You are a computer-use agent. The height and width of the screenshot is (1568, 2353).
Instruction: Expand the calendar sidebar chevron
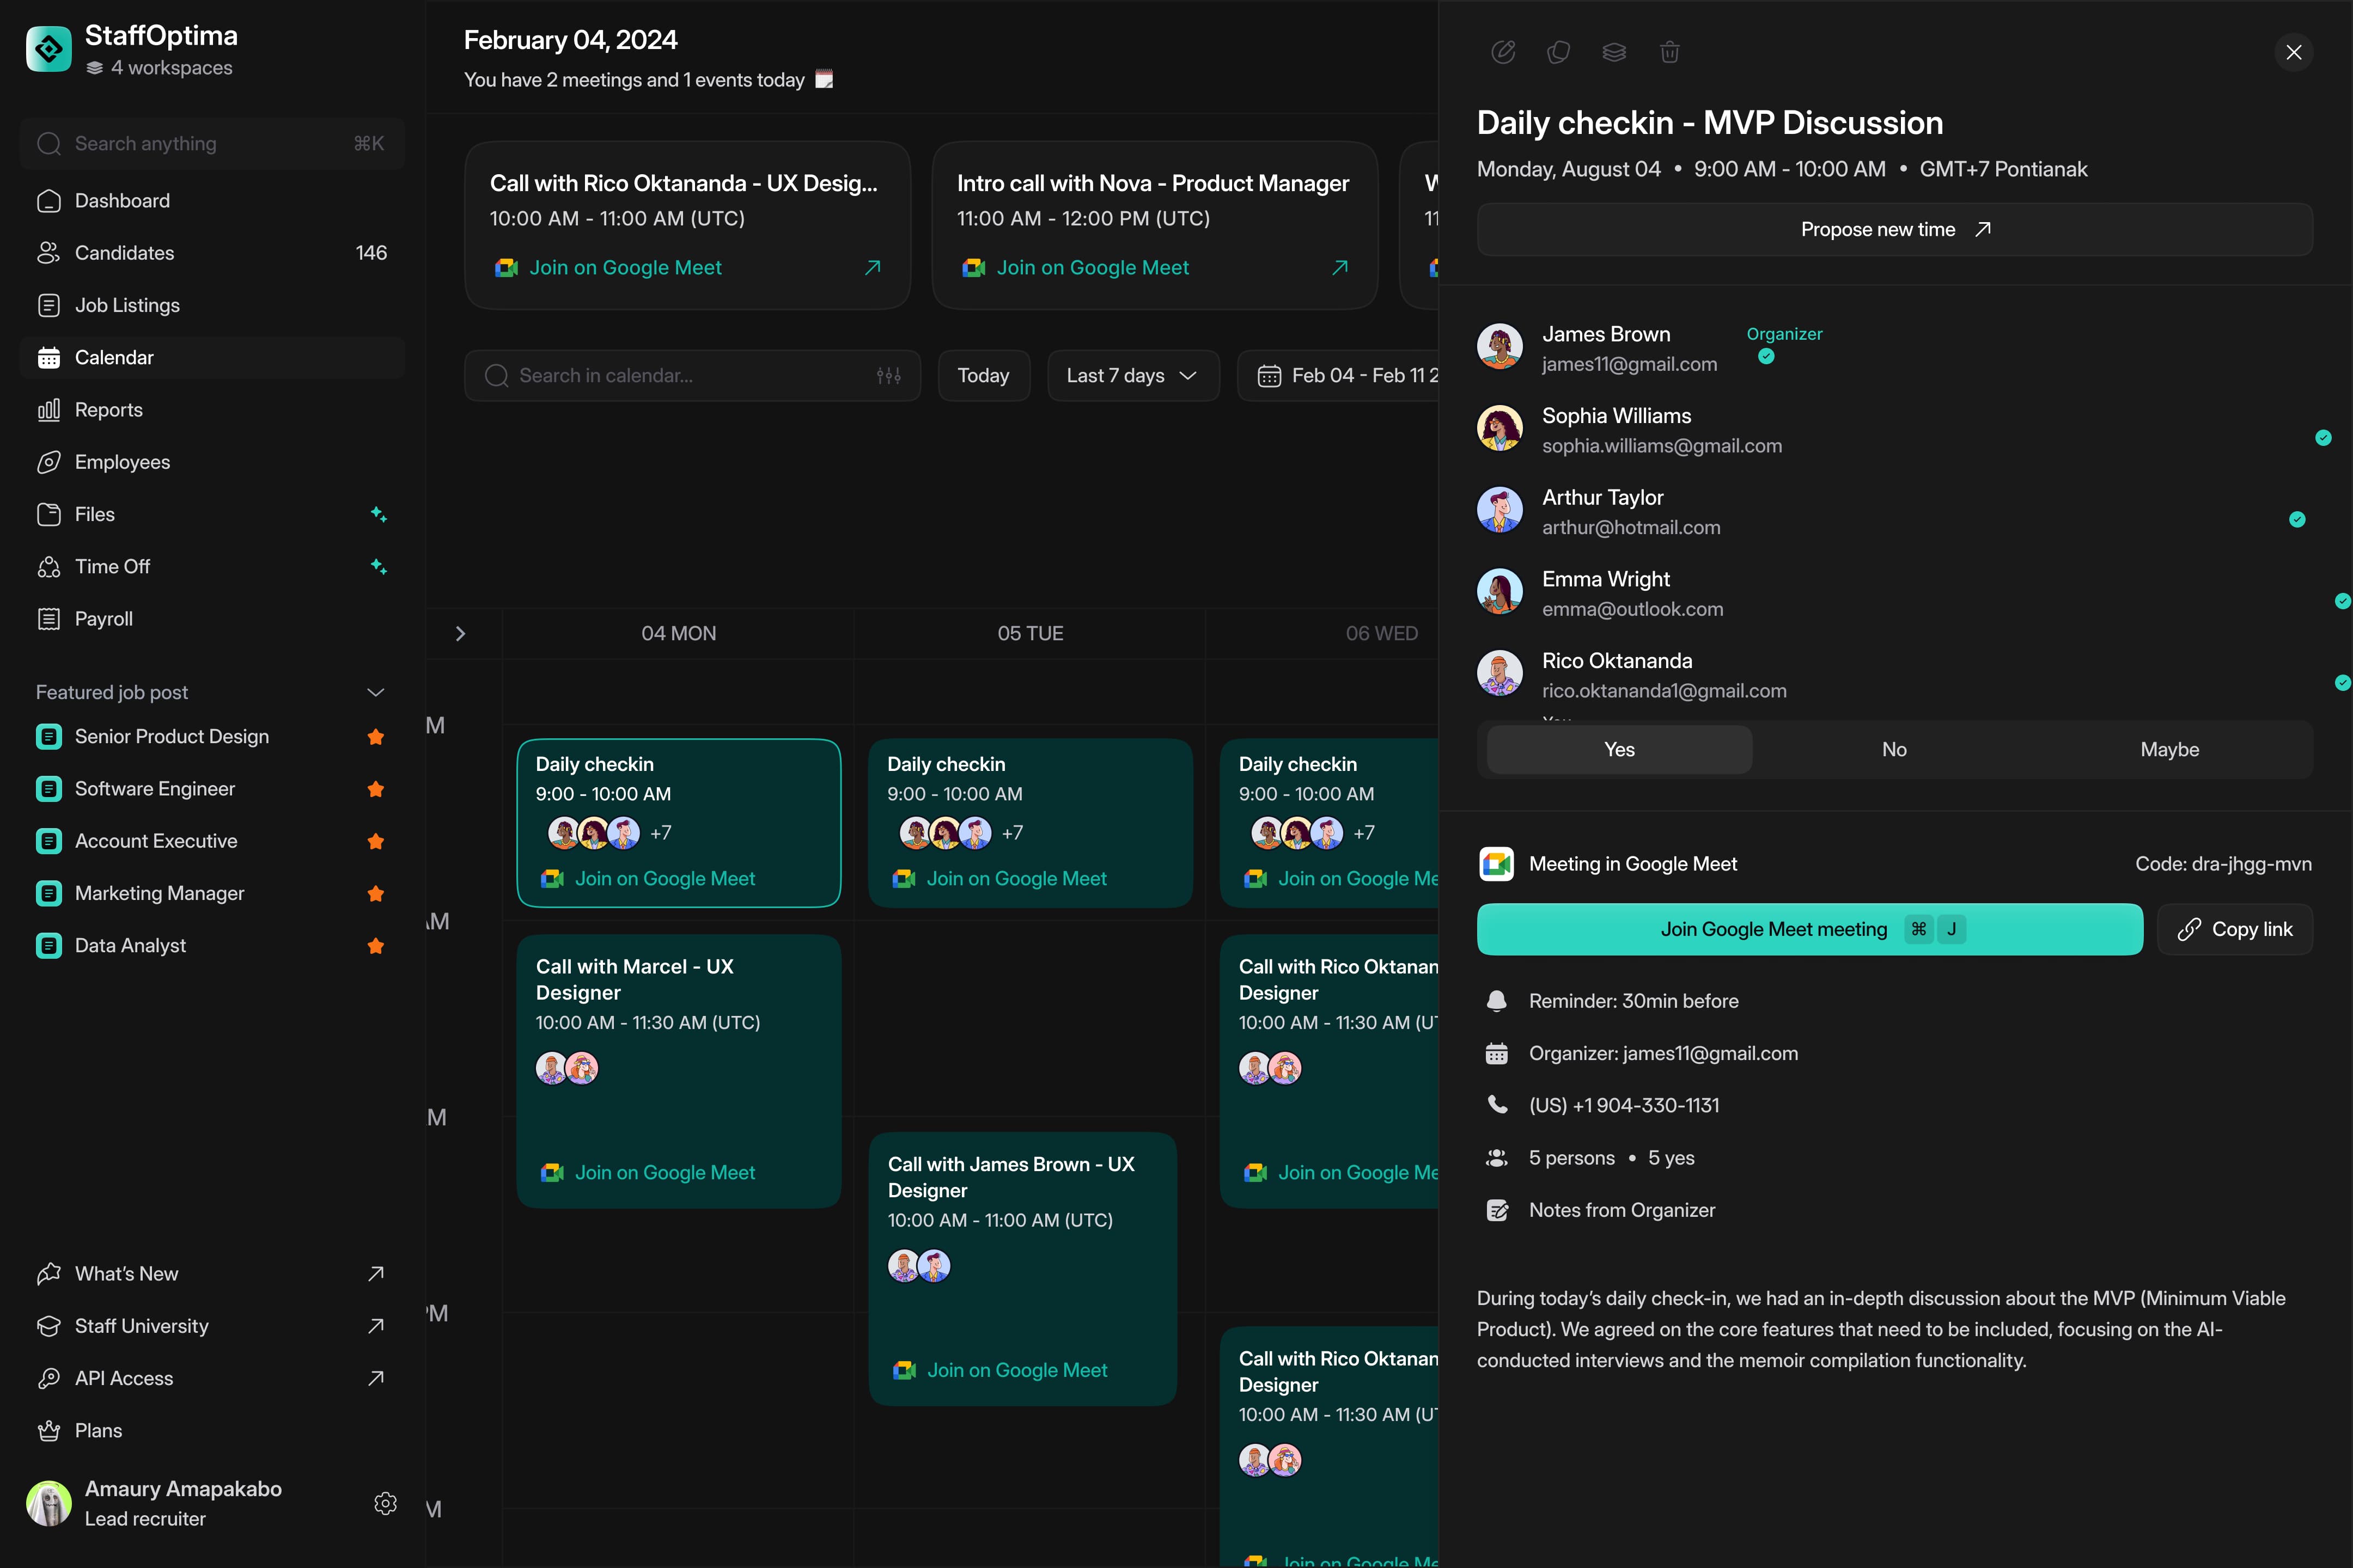460,634
